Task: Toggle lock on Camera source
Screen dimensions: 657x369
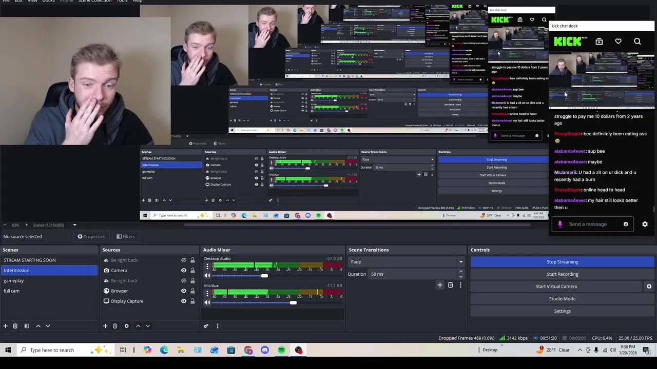Action: click(192, 271)
